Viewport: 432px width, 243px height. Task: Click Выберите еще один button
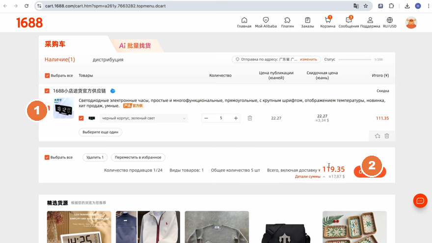(100, 132)
